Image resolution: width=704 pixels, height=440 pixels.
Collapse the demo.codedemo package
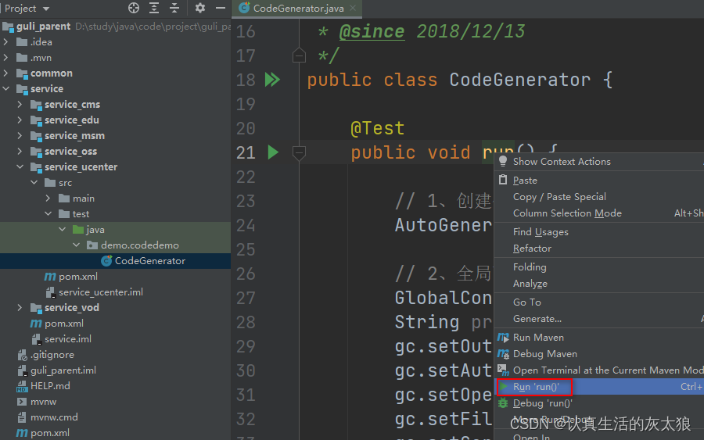pyautogui.click(x=77, y=245)
